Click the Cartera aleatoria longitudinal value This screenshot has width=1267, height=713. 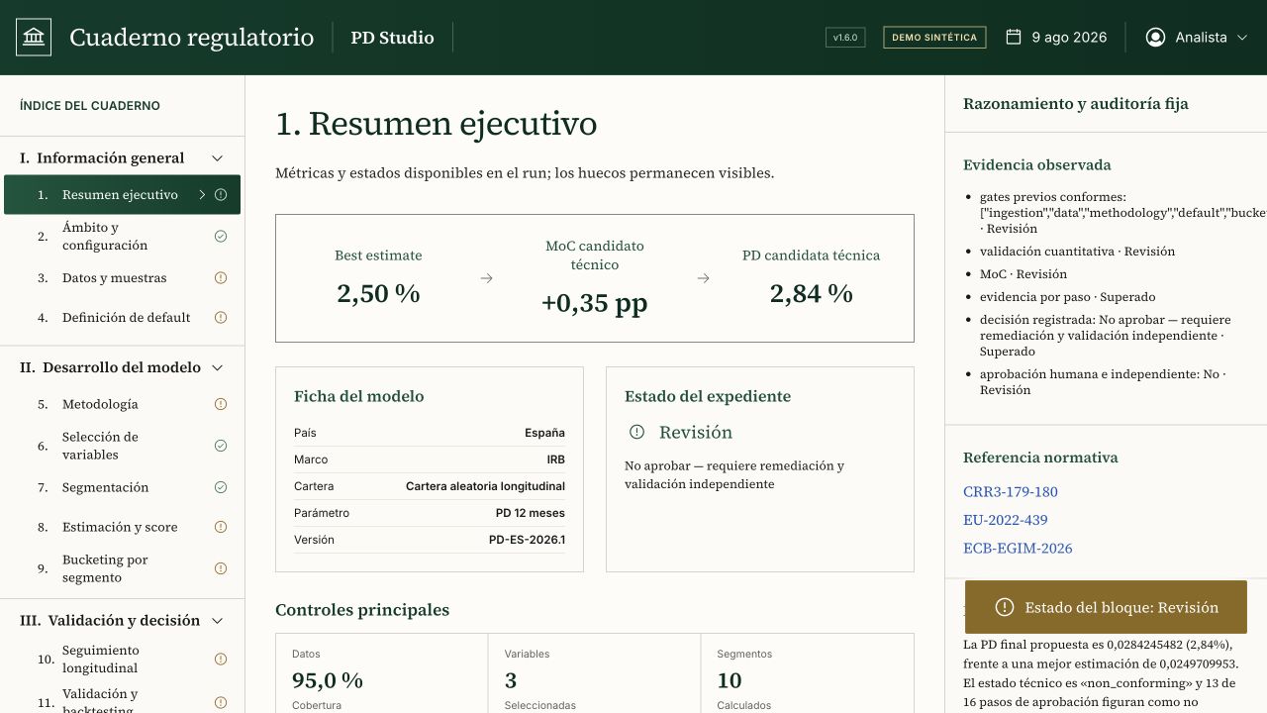point(485,486)
